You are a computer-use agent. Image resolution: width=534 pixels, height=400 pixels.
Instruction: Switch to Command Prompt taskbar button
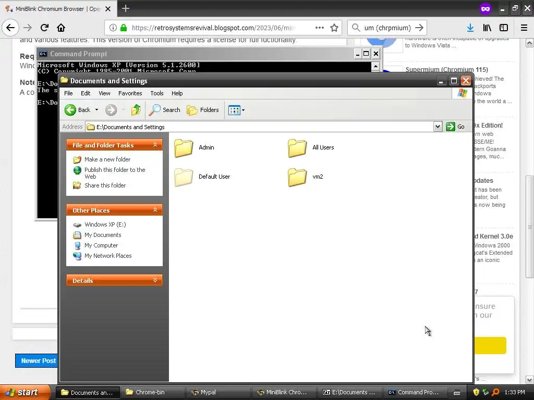point(415,392)
